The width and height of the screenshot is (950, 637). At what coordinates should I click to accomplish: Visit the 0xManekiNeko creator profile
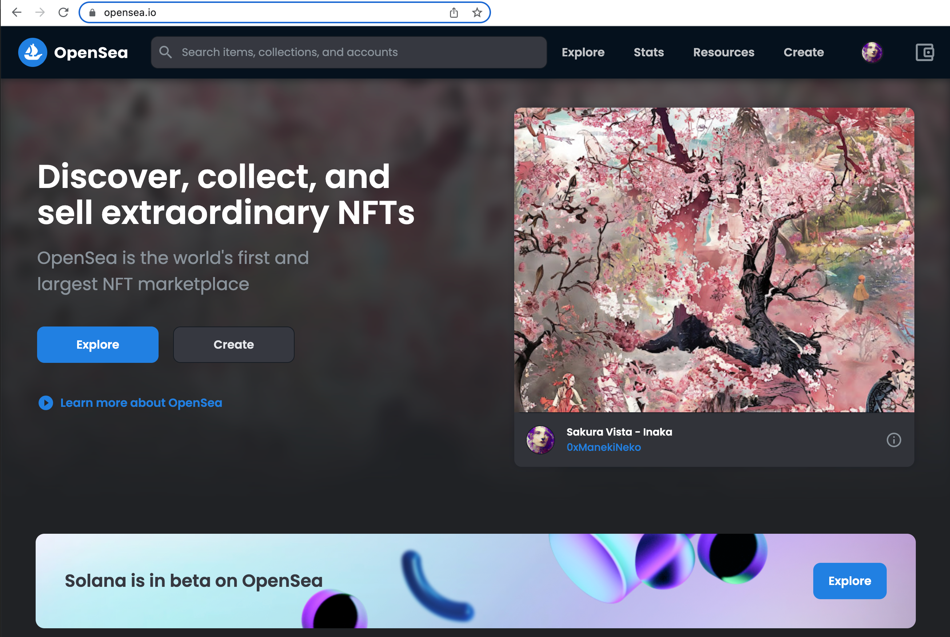604,447
